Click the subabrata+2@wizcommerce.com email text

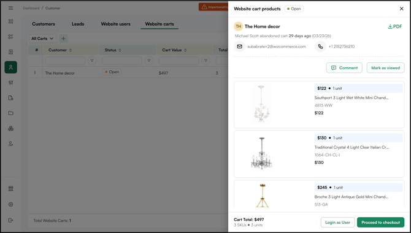(x=277, y=46)
